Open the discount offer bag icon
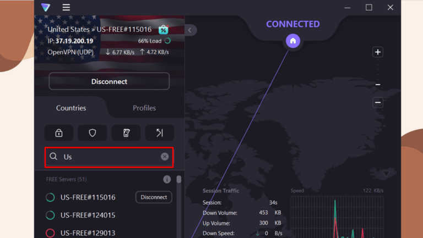The image size is (423, 238). pyautogui.click(x=164, y=29)
